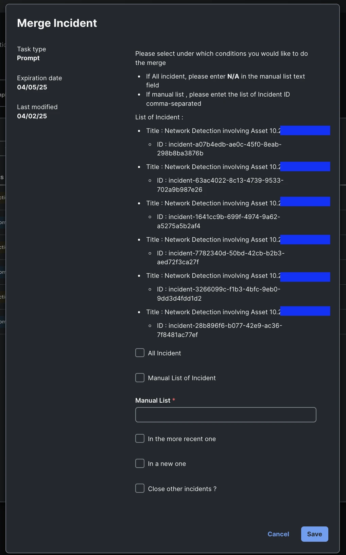Viewport: 346px width, 555px height.
Task: Click the first Network Detection incident title
Action: (x=213, y=131)
